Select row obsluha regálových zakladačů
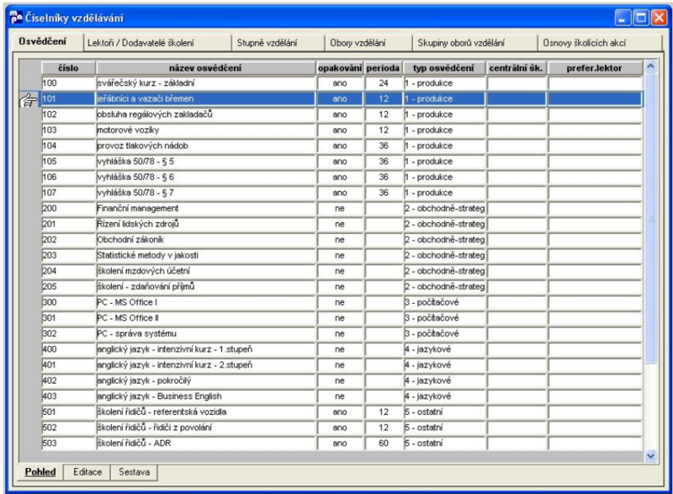 click(342, 114)
